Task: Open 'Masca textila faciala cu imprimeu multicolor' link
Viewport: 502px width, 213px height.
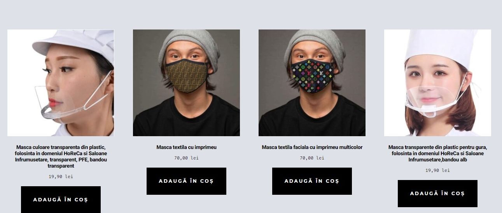Action: 312,147
